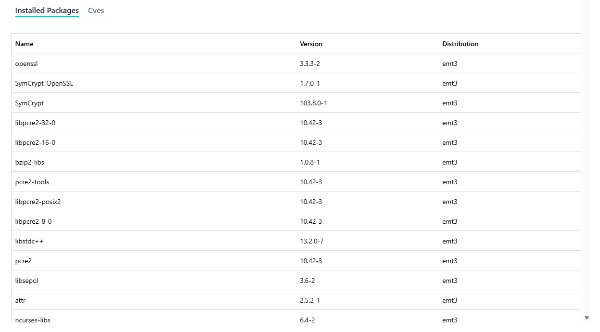The height and width of the screenshot is (332, 600).
Task: Click the Distribution column header
Action: (460, 44)
